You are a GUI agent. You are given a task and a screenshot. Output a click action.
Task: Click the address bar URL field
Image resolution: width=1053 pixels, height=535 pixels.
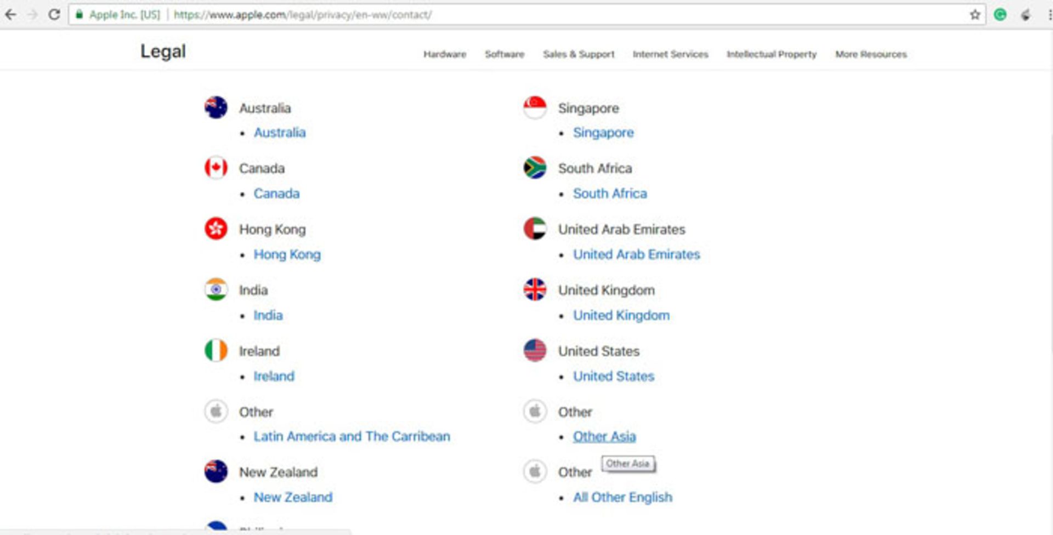(x=494, y=15)
